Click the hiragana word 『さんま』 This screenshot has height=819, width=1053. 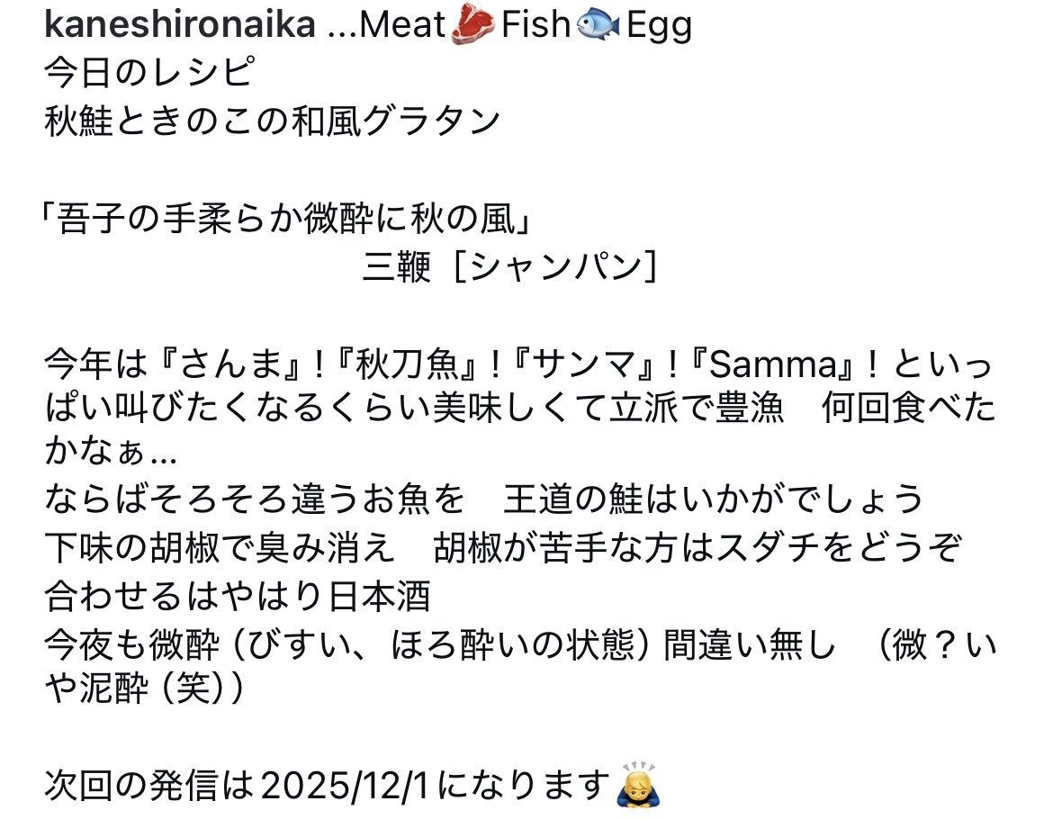[x=239, y=367]
